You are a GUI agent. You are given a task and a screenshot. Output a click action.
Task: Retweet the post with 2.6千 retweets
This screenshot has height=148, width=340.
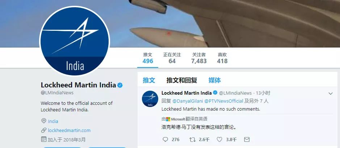[x=192, y=140]
